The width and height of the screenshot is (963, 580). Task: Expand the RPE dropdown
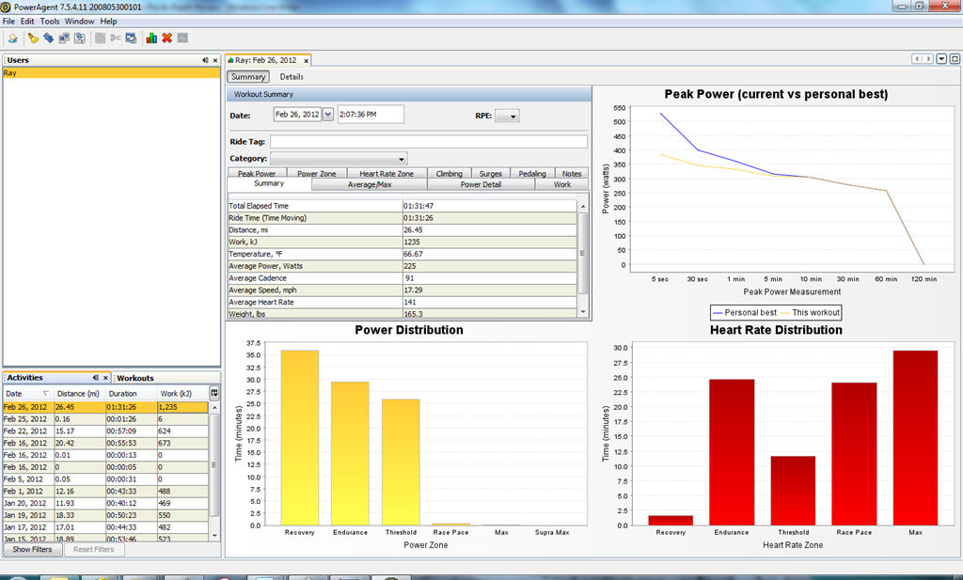507,116
